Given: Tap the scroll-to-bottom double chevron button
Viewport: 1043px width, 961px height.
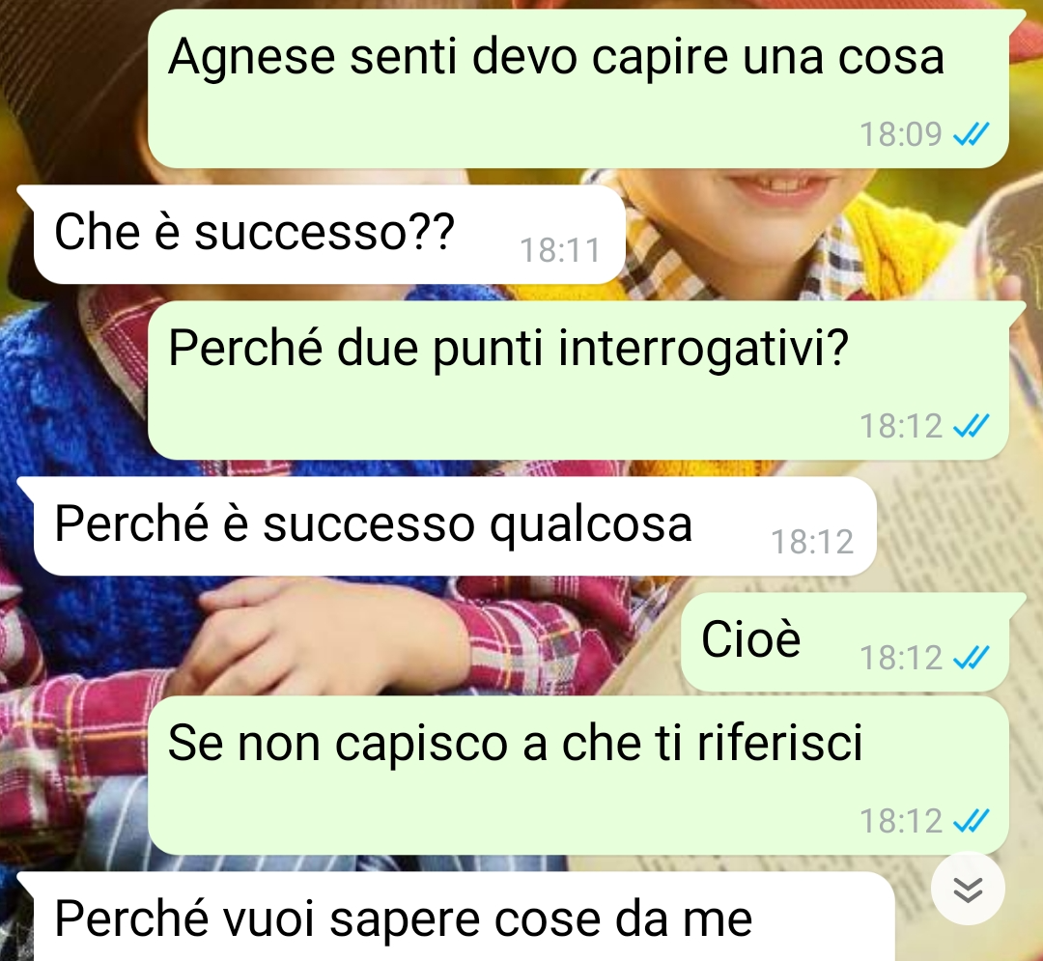Looking at the screenshot, I should click(968, 889).
